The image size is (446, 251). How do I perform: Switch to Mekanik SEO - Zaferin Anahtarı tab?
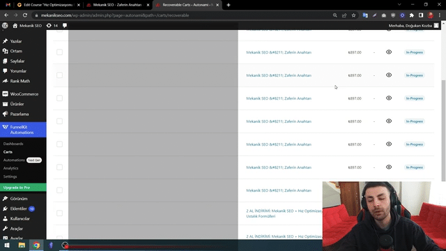[117, 5]
